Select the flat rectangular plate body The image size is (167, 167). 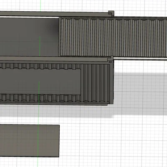coord(30,141)
